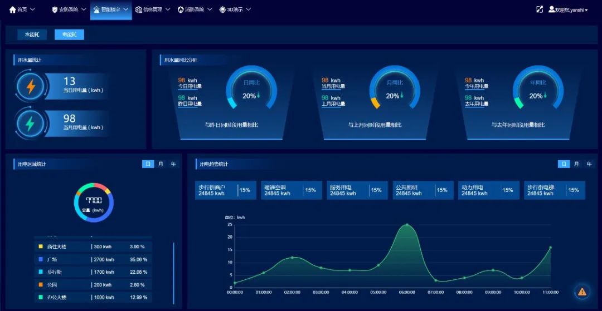Click the 智能楼宇 nav icon
The image size is (602, 311).
[x=97, y=9]
